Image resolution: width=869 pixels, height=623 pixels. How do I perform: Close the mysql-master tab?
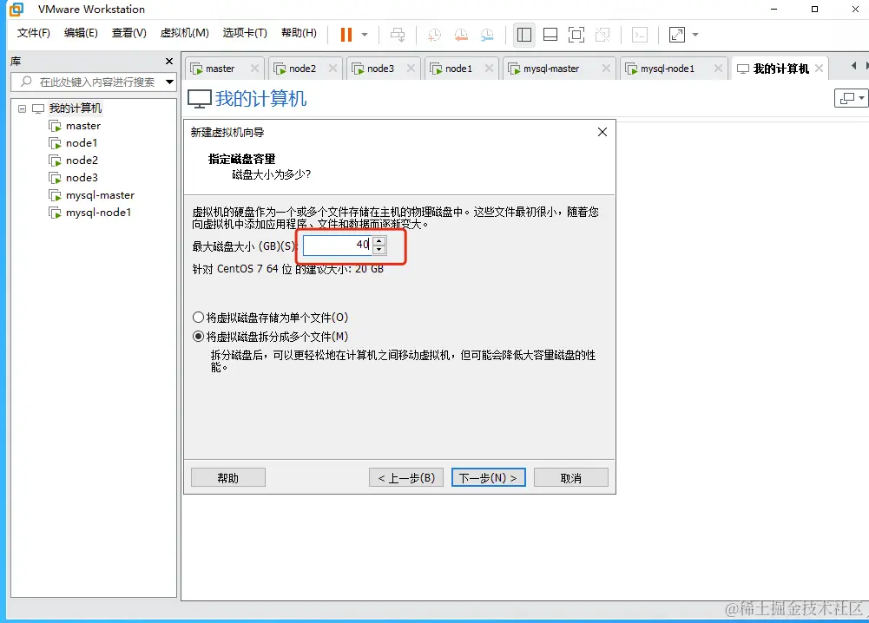click(606, 69)
